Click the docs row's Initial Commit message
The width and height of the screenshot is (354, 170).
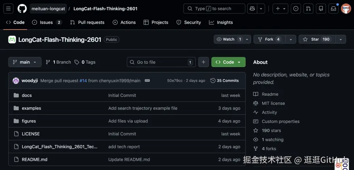point(122,95)
